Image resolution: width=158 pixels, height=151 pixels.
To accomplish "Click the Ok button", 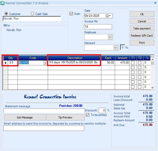I will tap(142, 14).
